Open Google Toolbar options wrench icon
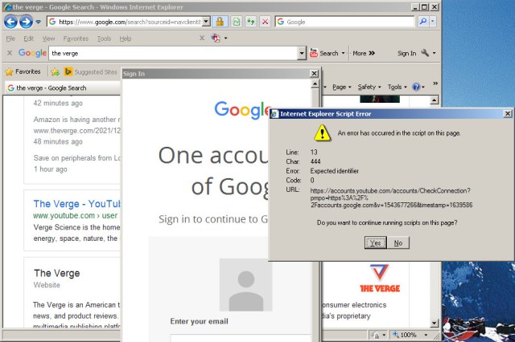The image size is (515, 342). tap(425, 53)
